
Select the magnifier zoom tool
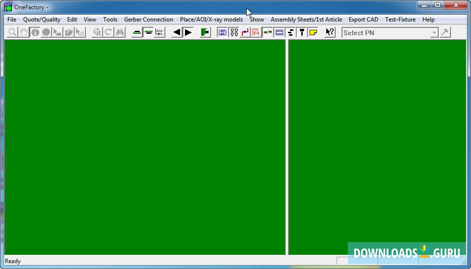pyautogui.click(x=12, y=32)
